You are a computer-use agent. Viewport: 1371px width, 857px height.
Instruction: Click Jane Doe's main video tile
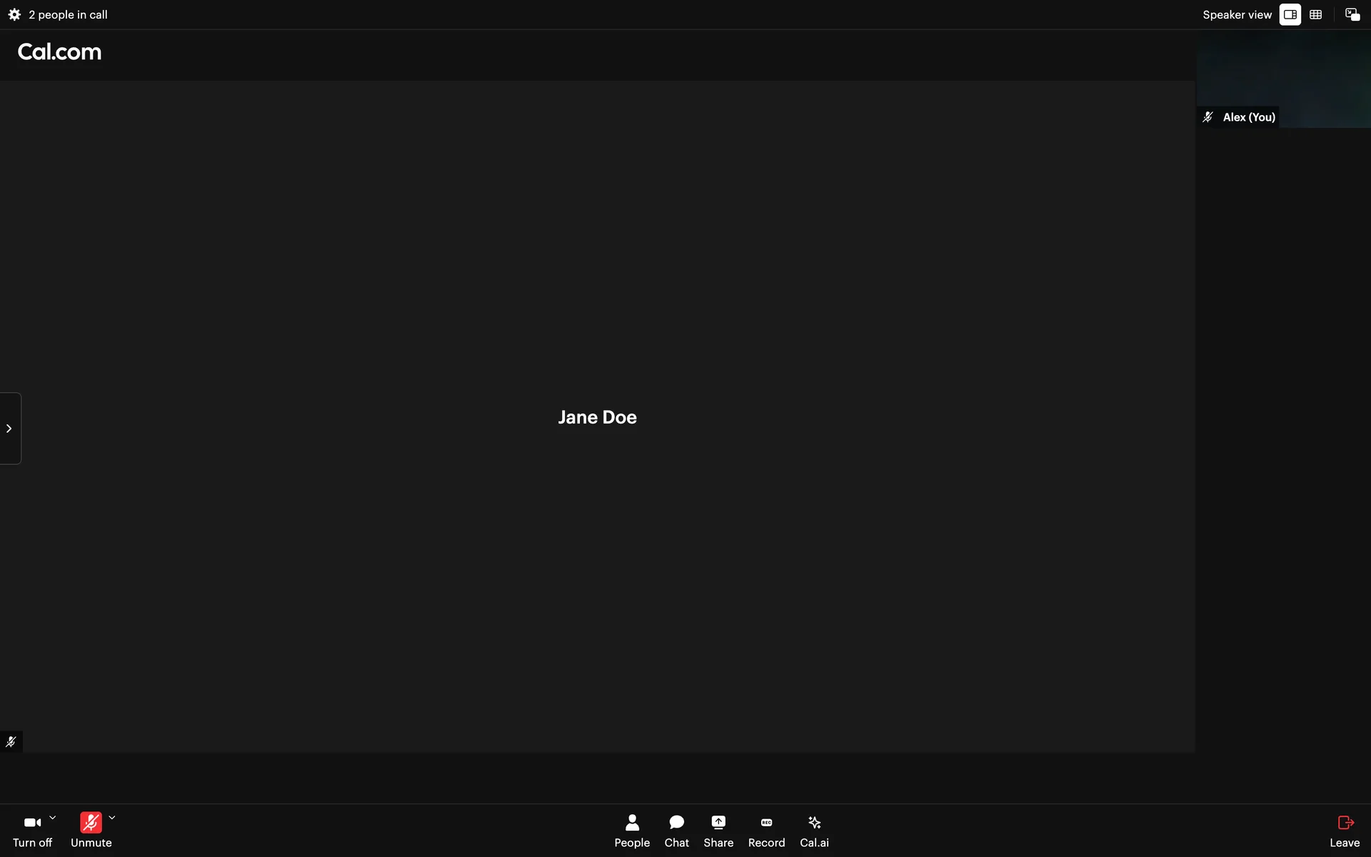pos(597,417)
